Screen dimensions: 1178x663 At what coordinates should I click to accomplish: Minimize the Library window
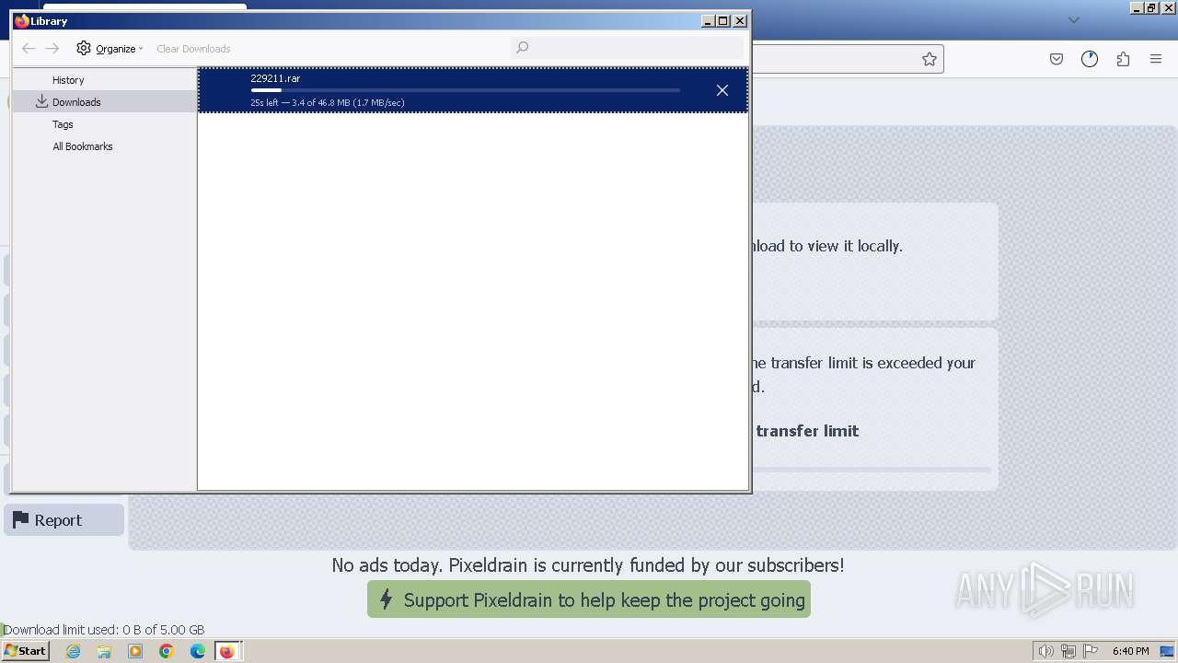(x=708, y=20)
